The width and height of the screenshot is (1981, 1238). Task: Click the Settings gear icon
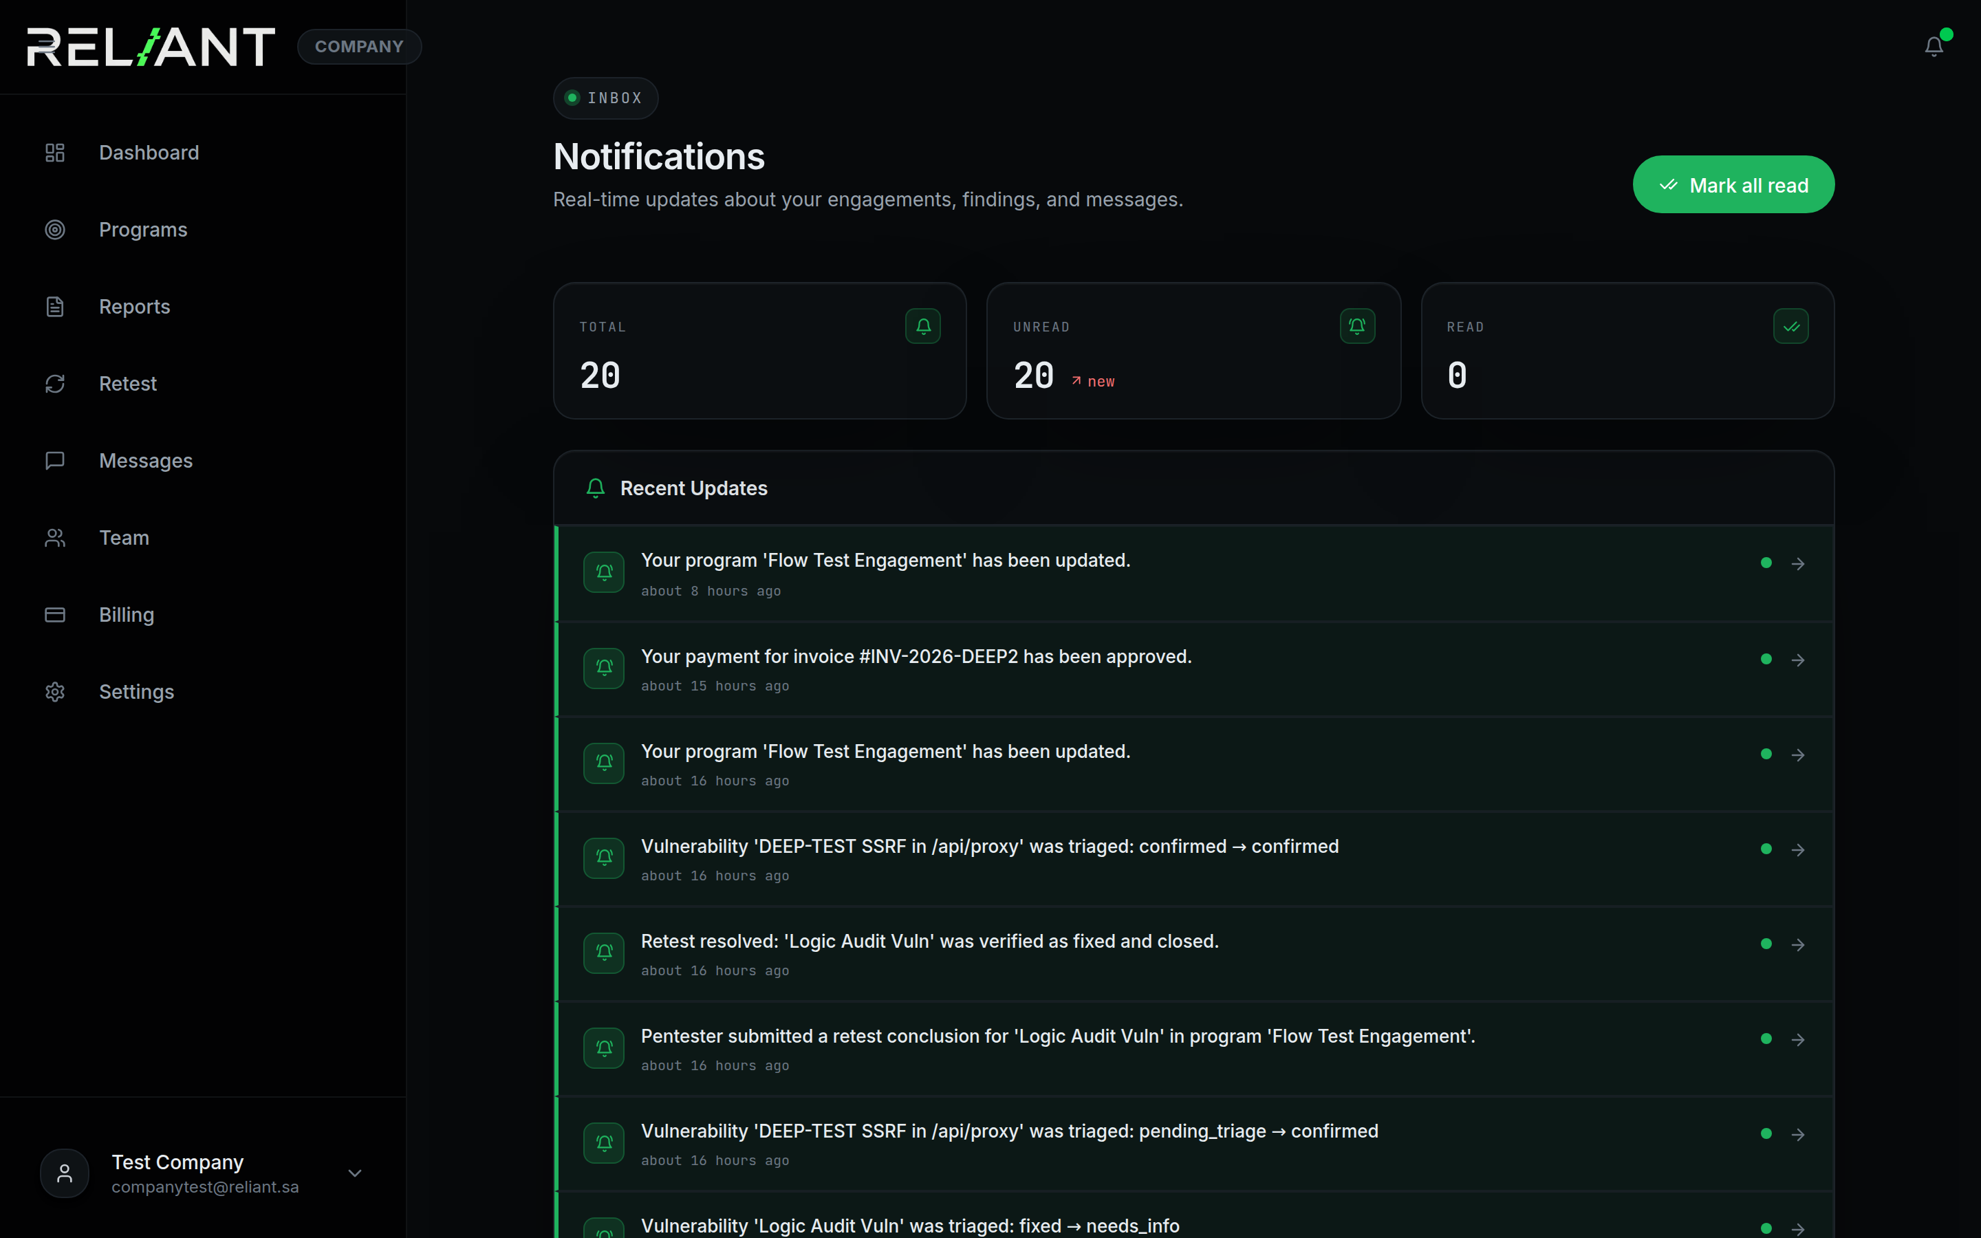click(55, 692)
